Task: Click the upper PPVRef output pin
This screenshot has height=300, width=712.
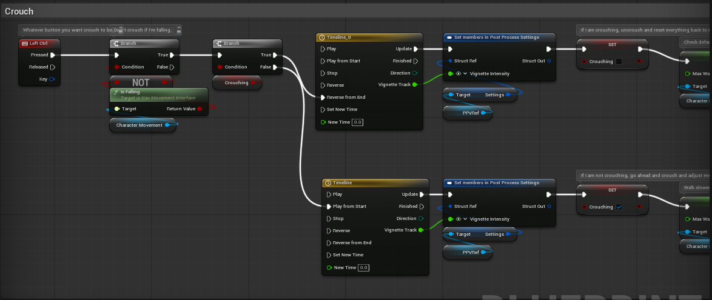Action: [x=483, y=113]
